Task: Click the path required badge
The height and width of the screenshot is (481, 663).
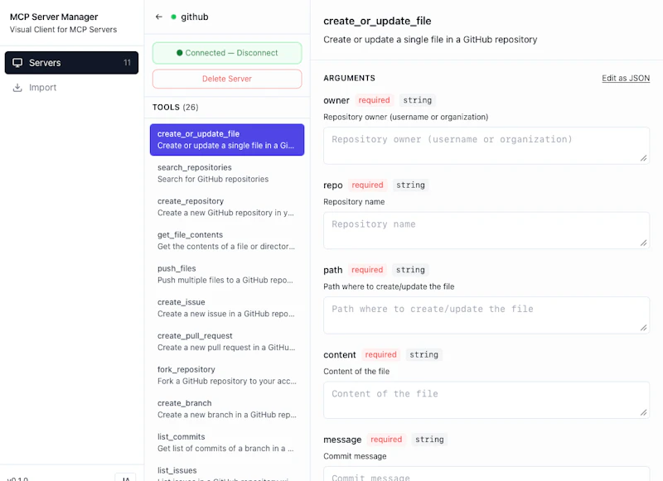Action: coord(367,270)
